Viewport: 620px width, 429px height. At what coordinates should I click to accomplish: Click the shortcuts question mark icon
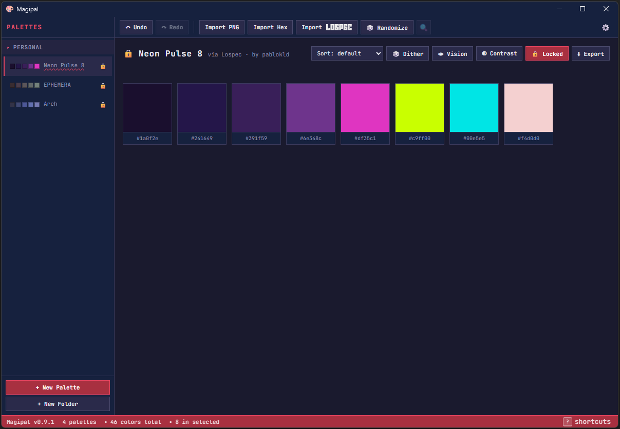pyautogui.click(x=568, y=422)
